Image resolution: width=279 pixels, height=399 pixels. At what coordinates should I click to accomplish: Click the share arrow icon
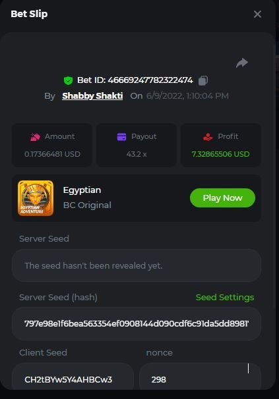click(x=242, y=63)
